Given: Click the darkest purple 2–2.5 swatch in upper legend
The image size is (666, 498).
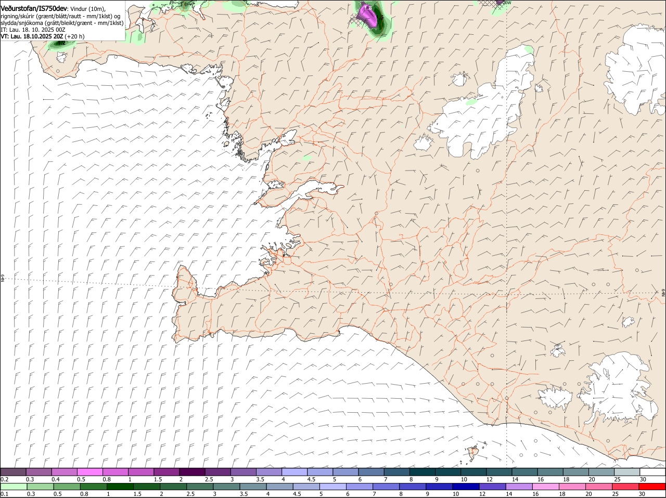Looking at the screenshot, I should click(192, 472).
